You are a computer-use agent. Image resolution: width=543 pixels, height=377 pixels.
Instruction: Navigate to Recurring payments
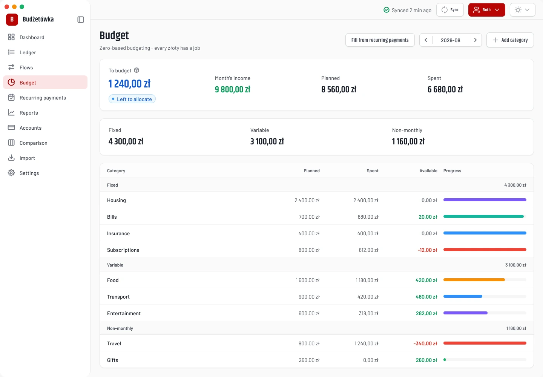45,98
